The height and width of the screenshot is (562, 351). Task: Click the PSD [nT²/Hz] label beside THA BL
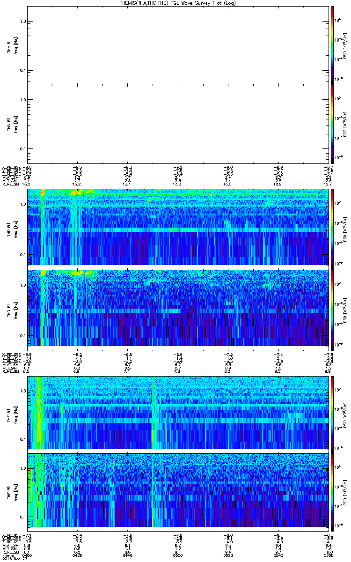click(x=344, y=45)
